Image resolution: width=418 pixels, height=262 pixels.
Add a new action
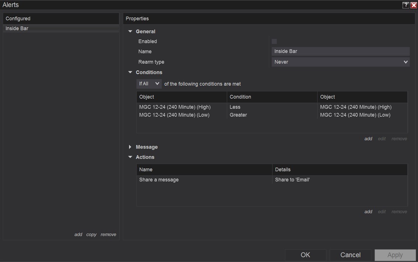click(x=368, y=212)
